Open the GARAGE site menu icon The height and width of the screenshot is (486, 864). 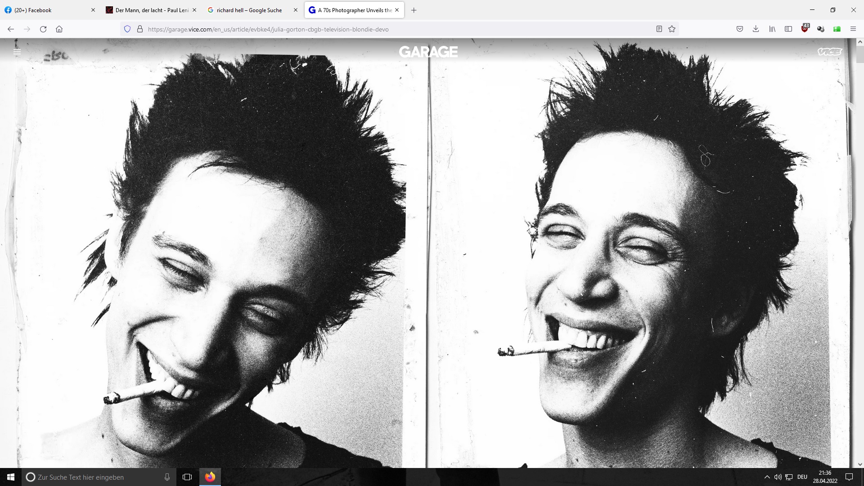tap(17, 51)
